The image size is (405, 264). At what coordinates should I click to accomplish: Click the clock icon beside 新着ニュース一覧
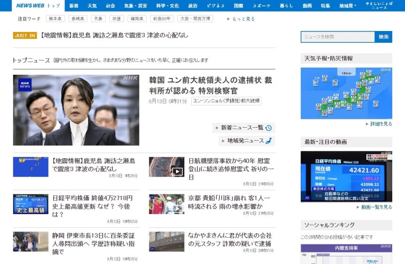click(268, 128)
